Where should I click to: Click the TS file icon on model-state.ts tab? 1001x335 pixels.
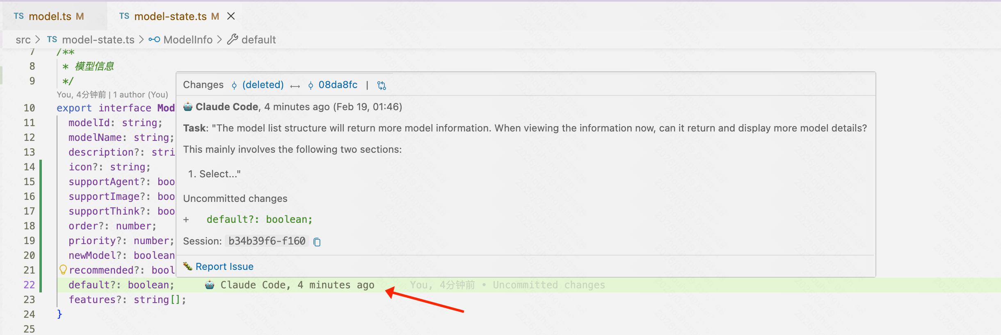[124, 16]
